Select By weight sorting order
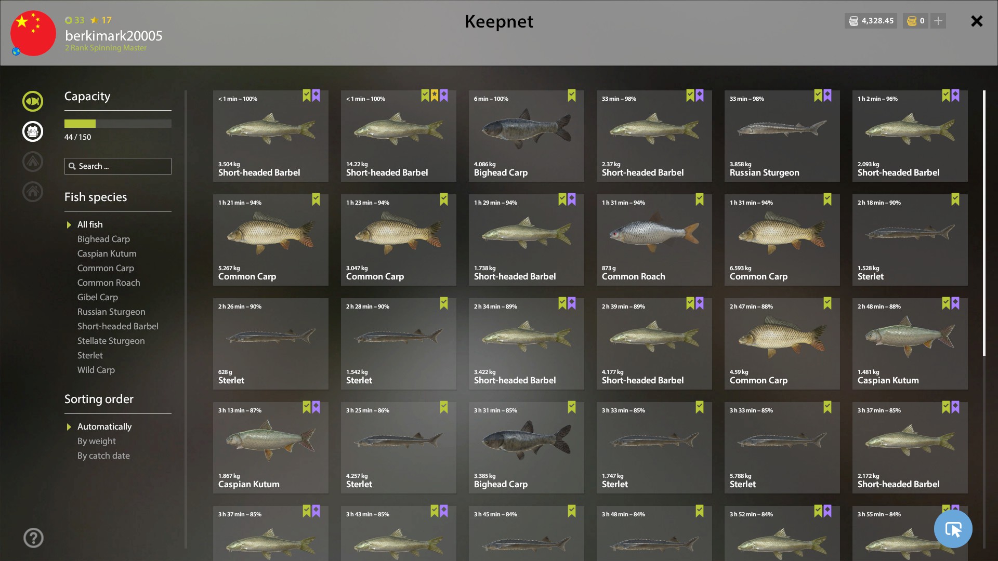This screenshot has width=998, height=561. click(x=97, y=441)
